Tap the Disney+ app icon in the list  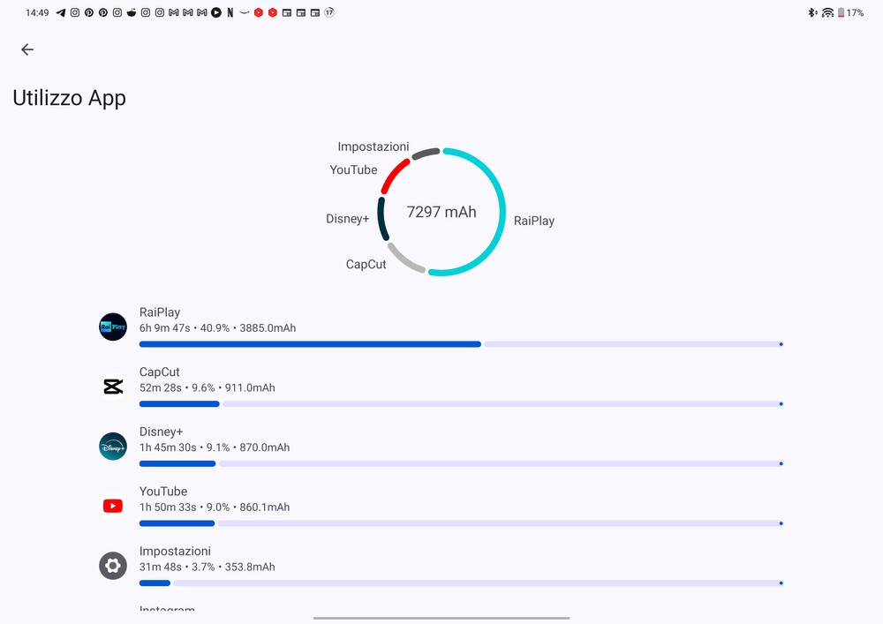click(x=113, y=447)
